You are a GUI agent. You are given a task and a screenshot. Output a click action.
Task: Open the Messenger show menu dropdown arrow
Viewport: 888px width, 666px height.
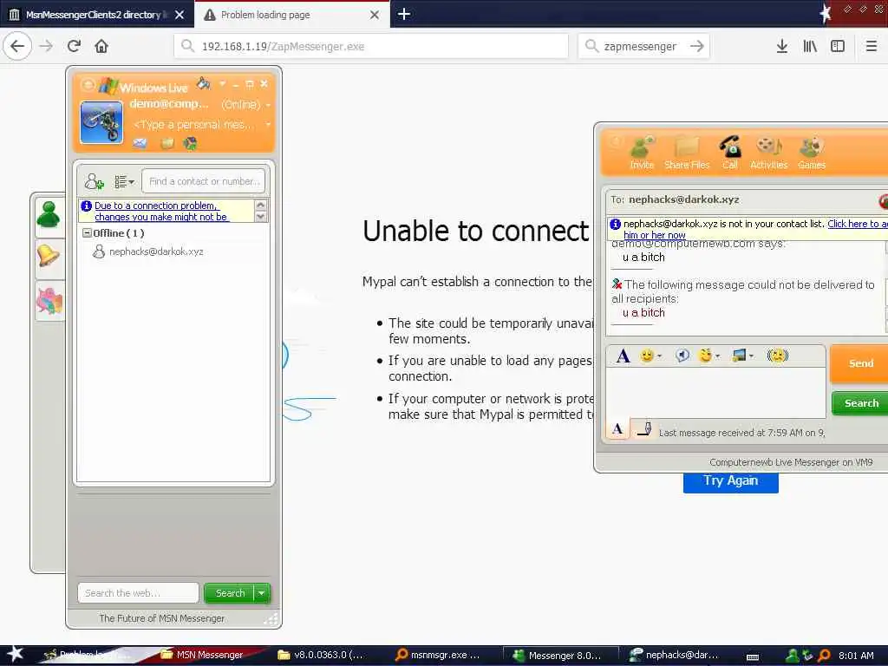coord(223,84)
